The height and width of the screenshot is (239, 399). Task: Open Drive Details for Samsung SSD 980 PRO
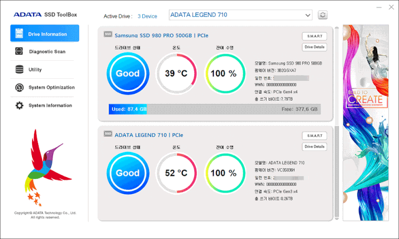tap(314, 47)
